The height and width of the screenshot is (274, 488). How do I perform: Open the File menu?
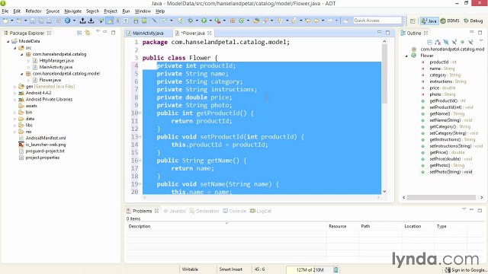click(x=5, y=11)
